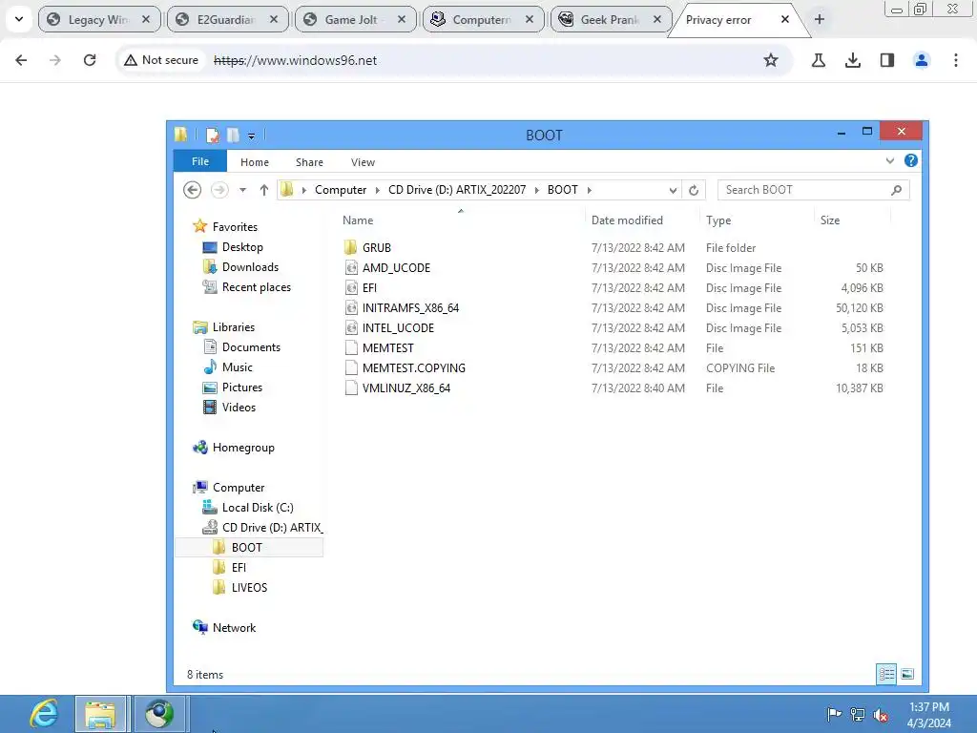977x733 pixels.
Task: Expand breadcrumb arrow after Computer
Action: pos(377,190)
